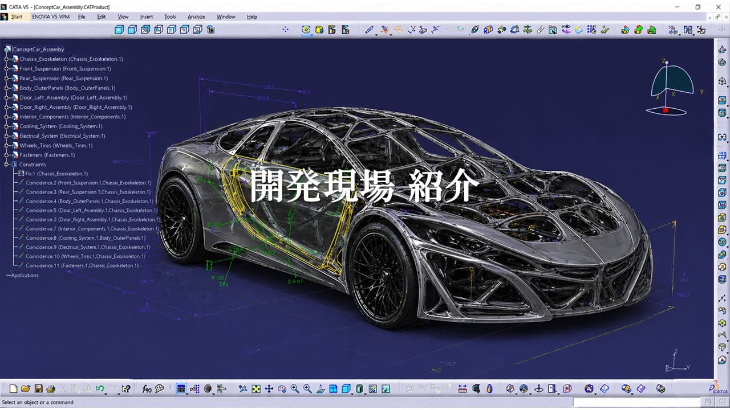This screenshot has height=410, width=730.
Task: Select Coincidence.11 Fasteners constraint
Action: pyautogui.click(x=82, y=265)
